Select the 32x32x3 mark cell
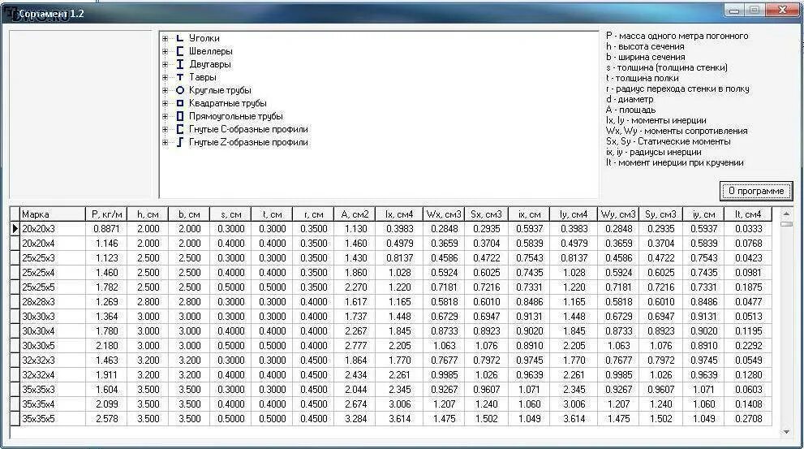Screen dimensions: 804x449 [x=52, y=360]
